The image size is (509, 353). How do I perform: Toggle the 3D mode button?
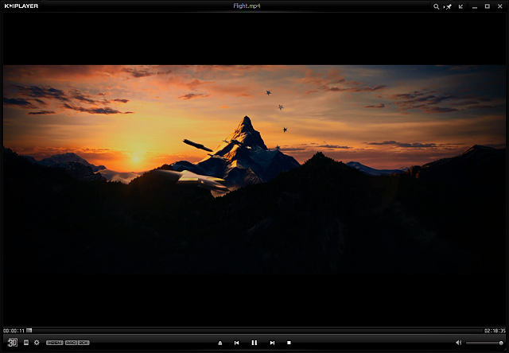pyautogui.click(x=13, y=343)
